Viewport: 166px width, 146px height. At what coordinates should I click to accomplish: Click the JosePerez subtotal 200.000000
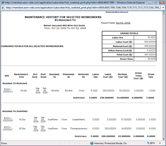point(108,136)
